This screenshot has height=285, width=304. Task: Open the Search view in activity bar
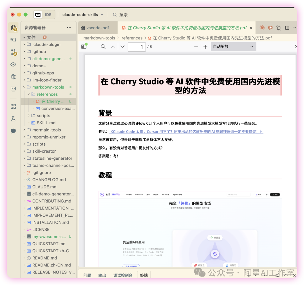(x=14, y=40)
